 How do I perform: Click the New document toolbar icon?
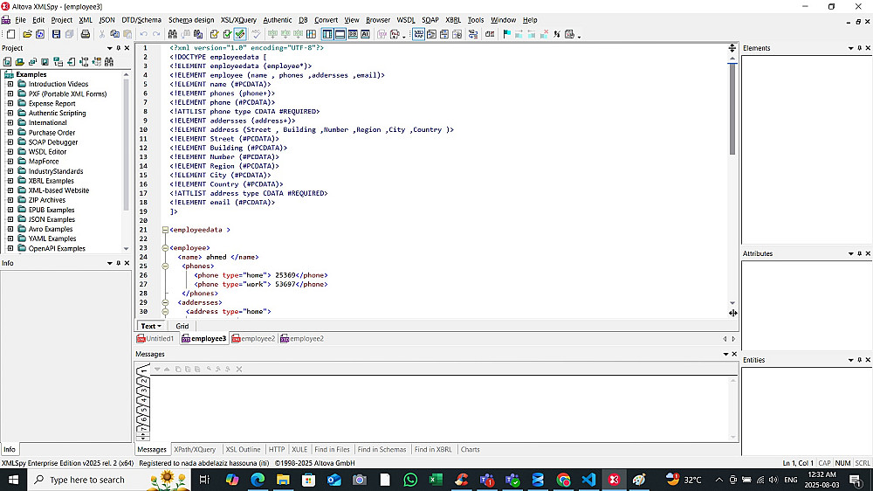click(x=10, y=34)
